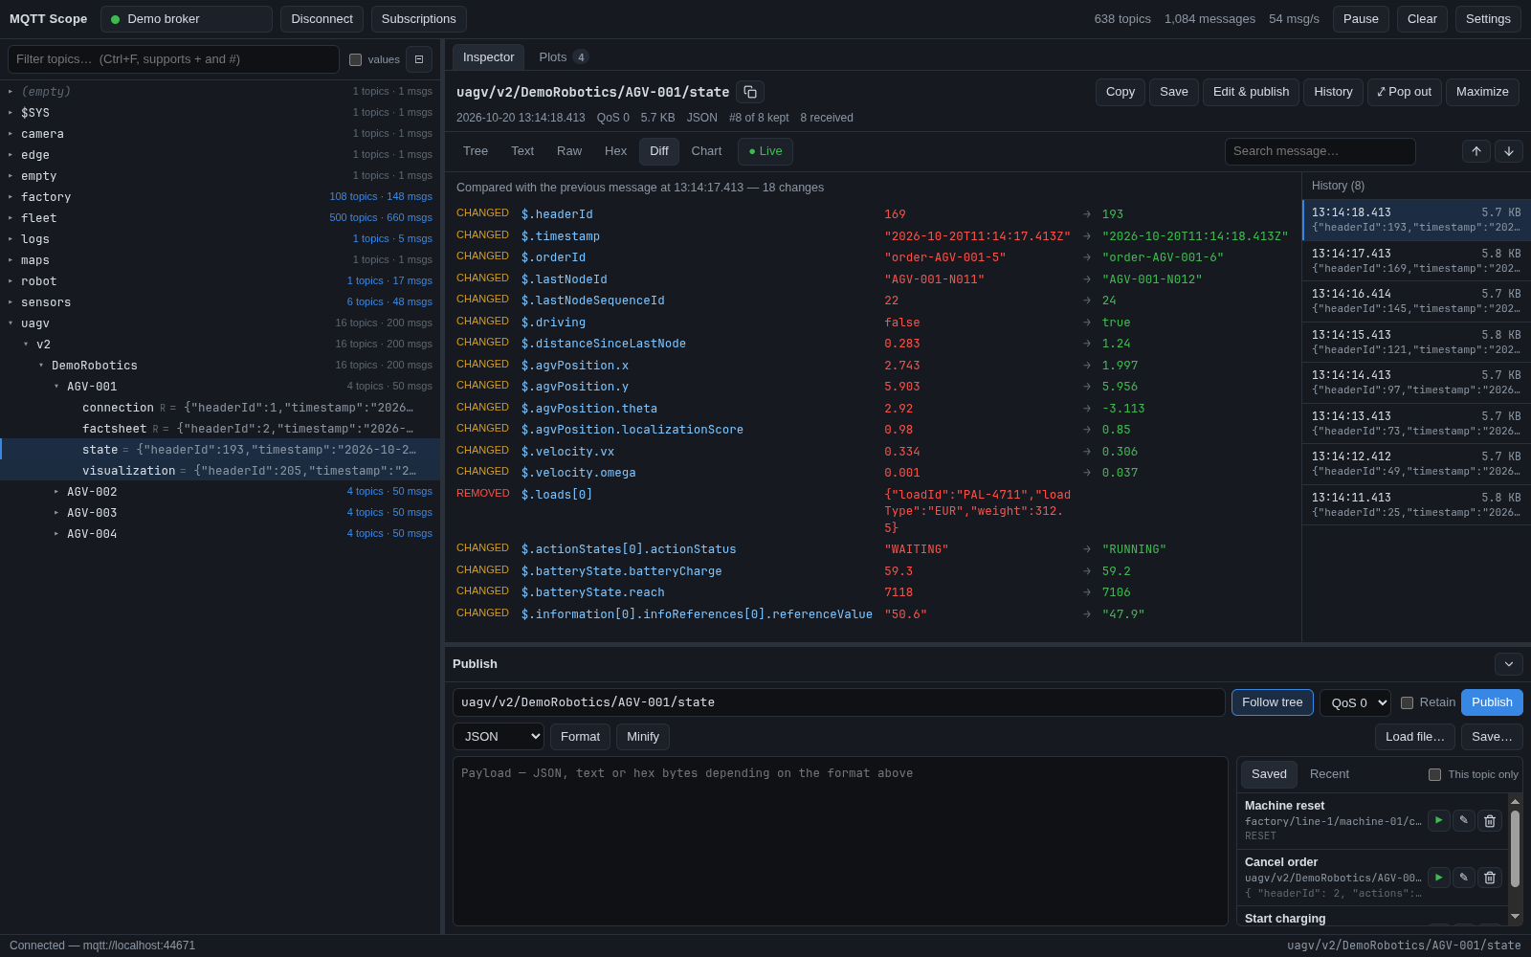Collapse the uagv topic node
Screen dimensions: 1531x957
[11, 323]
